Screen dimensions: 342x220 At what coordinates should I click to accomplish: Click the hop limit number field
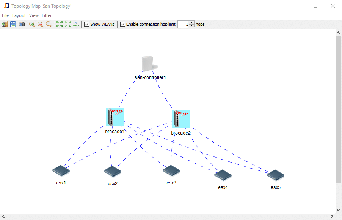183,24
